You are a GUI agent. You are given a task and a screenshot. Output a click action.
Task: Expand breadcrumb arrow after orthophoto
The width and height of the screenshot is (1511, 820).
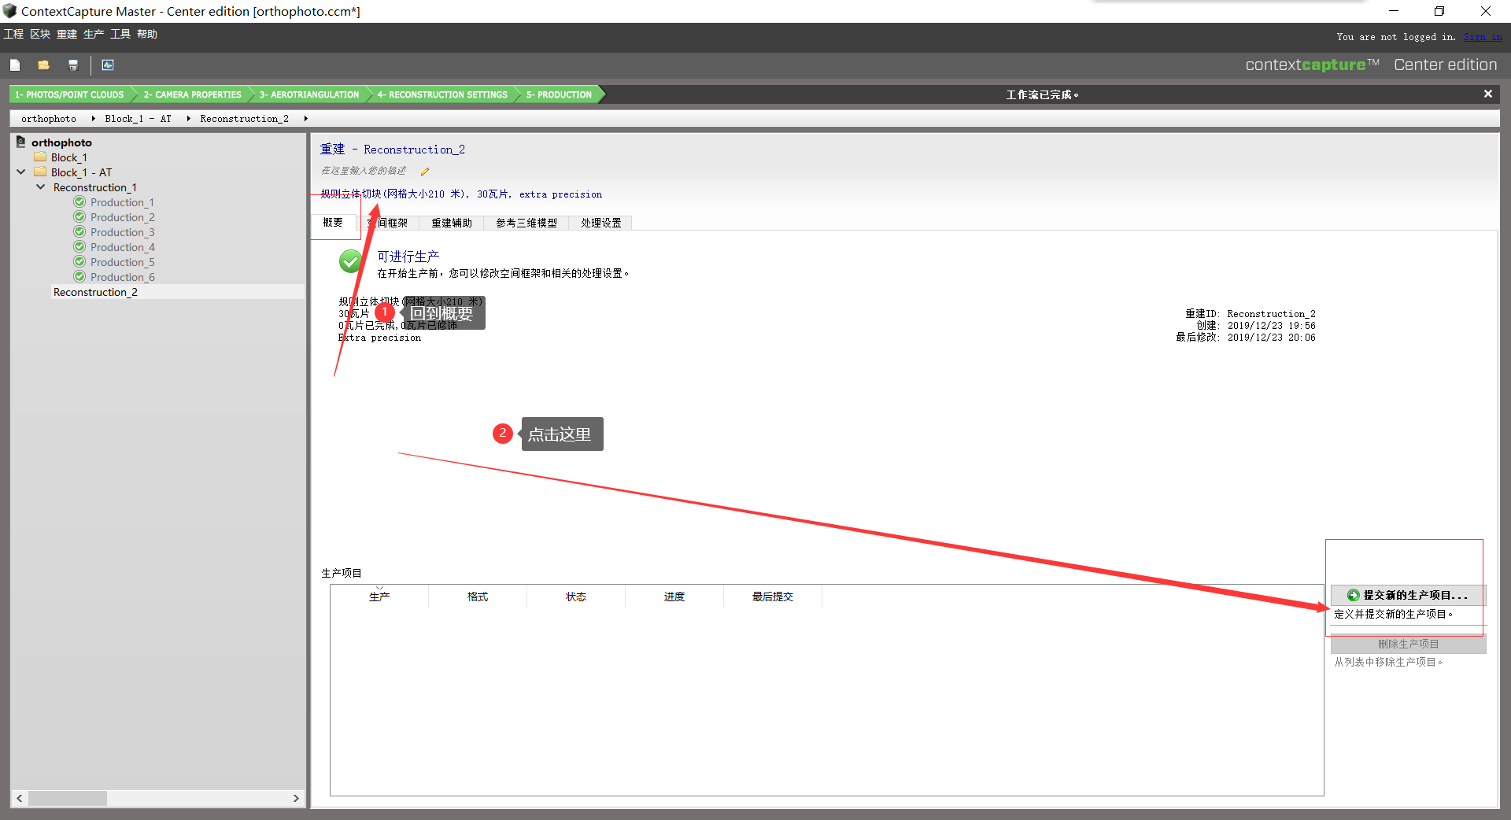94,119
